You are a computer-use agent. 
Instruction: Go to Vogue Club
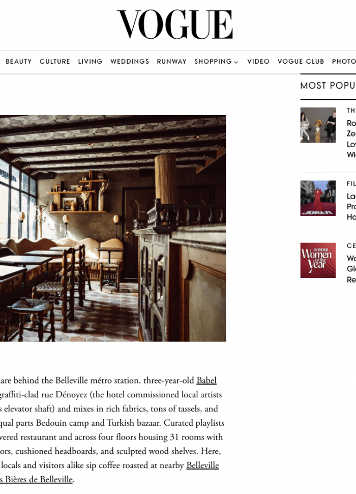(x=301, y=62)
